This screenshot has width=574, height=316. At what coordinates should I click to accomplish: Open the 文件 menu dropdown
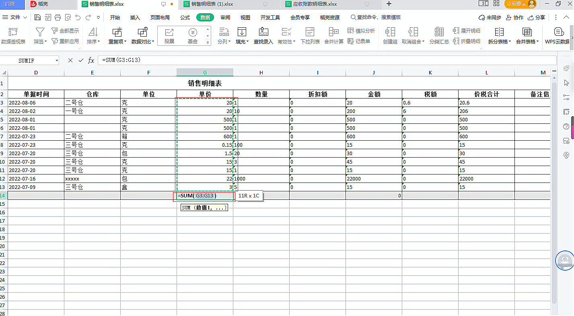pos(15,17)
